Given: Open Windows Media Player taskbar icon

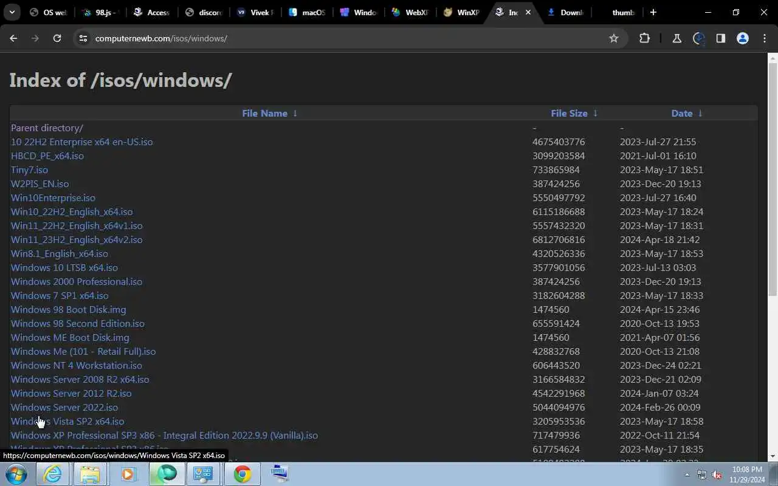Looking at the screenshot, I should click(128, 474).
